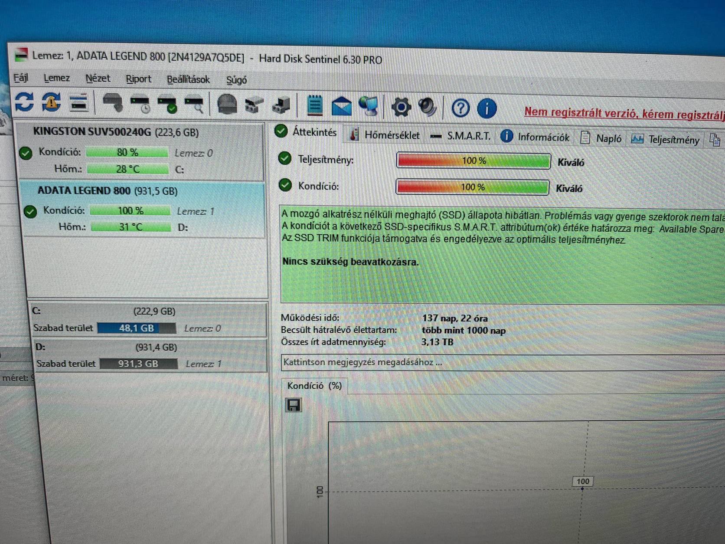This screenshot has width=725, height=544.
Task: Click the C: free space 48,1 GB bar
Action: pyautogui.click(x=137, y=328)
